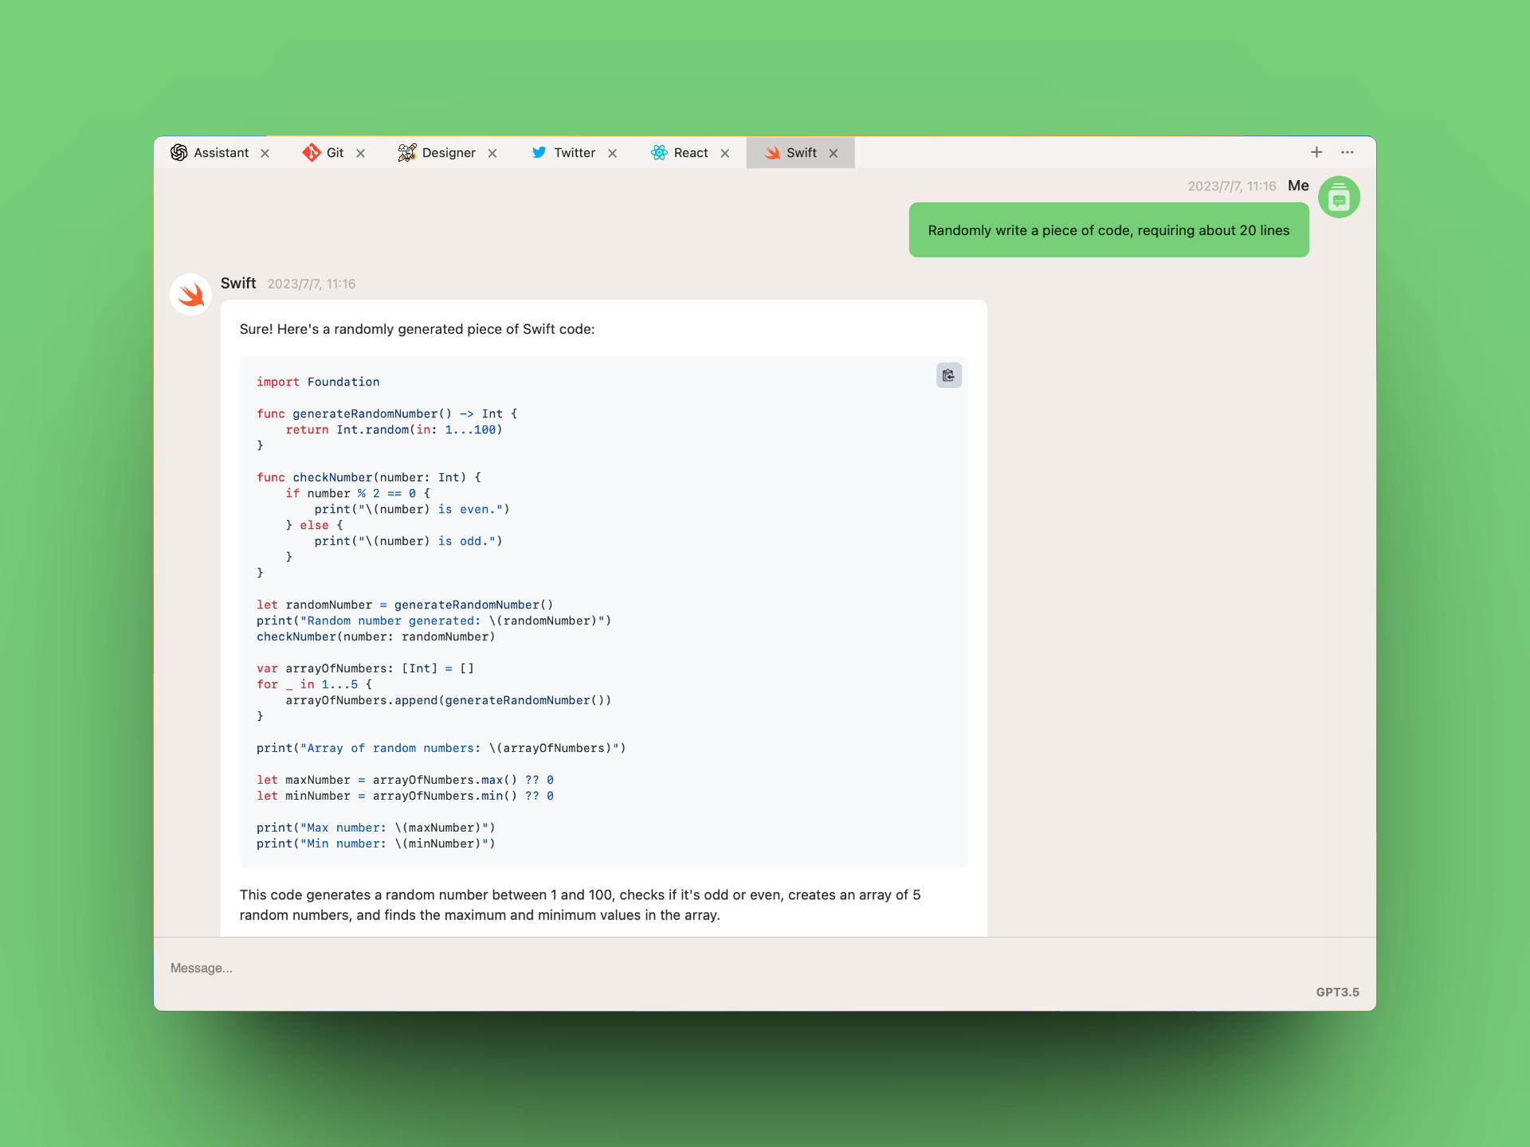This screenshot has width=1530, height=1147.
Task: Click the React atom icon
Action: tap(659, 153)
